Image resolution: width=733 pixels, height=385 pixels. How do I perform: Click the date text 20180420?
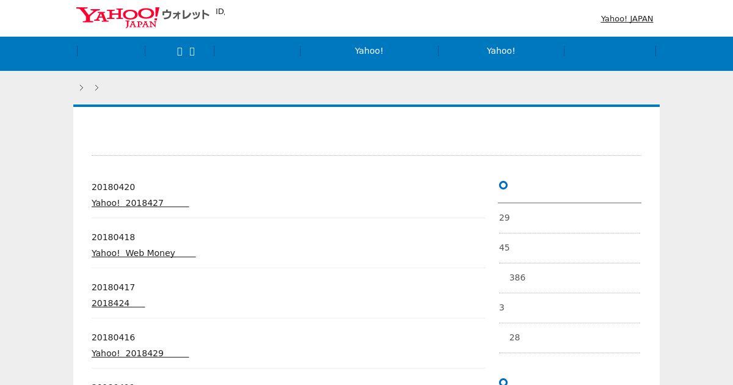(113, 187)
